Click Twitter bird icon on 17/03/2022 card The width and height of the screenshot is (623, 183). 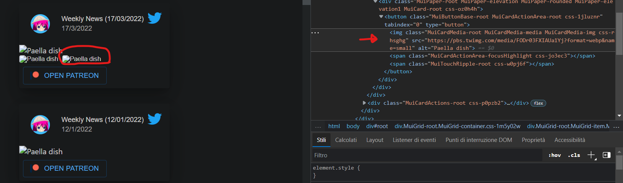pos(155,18)
